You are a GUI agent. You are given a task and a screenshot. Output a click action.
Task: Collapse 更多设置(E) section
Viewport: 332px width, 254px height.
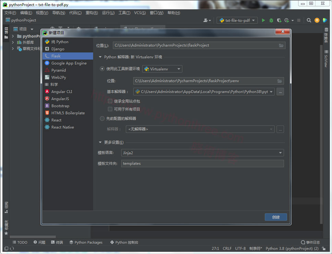pos(100,142)
